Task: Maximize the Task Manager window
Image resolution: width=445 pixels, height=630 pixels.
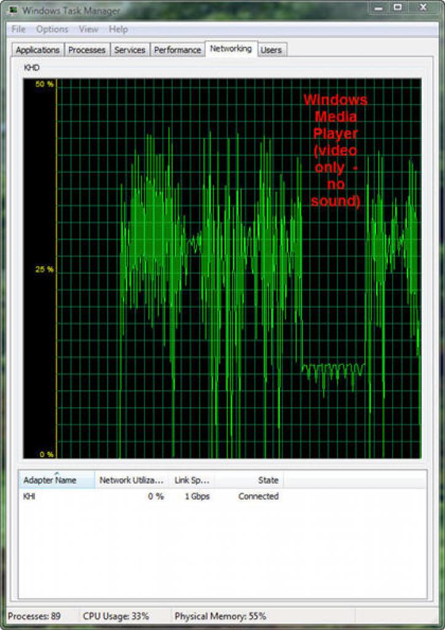Action: (398, 7)
